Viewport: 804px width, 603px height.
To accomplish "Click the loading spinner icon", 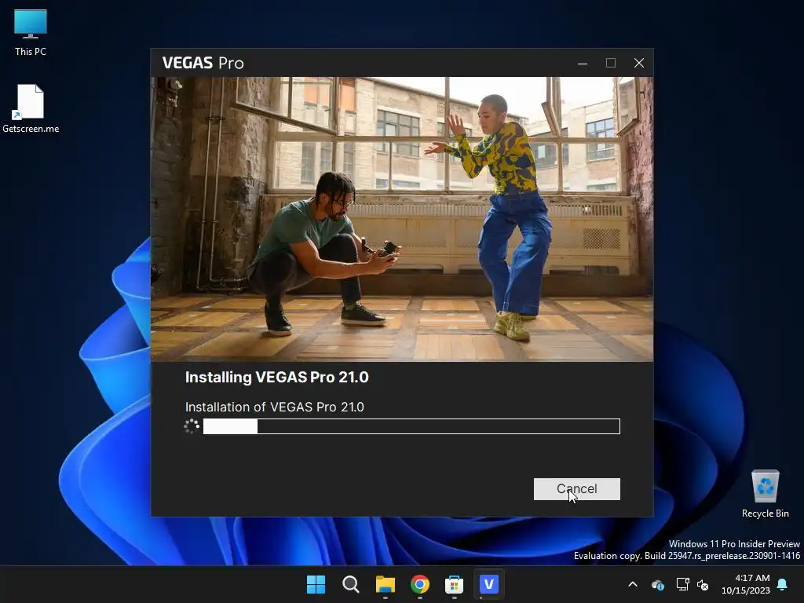I will click(192, 426).
